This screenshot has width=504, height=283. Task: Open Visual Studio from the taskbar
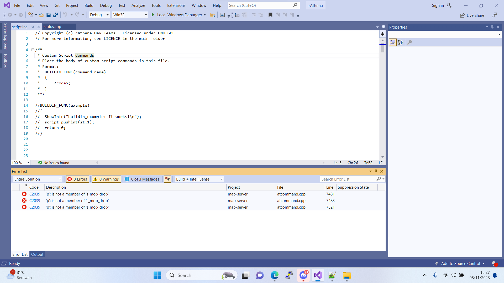coord(318,275)
